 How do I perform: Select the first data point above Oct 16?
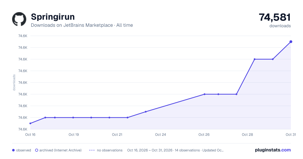click(30, 123)
